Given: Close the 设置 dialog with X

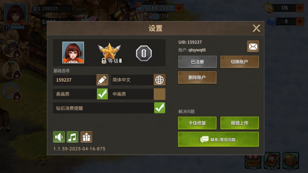Looking at the screenshot, I should [x=256, y=28].
